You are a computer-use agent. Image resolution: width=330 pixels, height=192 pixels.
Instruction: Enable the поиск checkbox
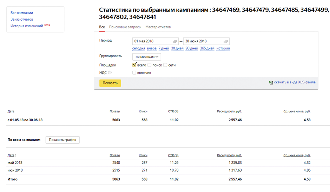pyautogui.click(x=150, y=65)
